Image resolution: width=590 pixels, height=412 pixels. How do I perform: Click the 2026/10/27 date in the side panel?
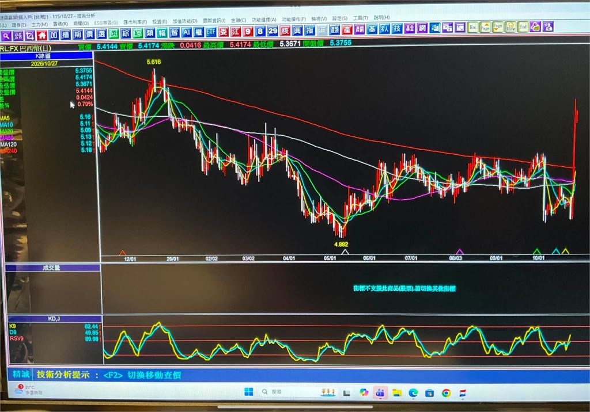(x=44, y=63)
